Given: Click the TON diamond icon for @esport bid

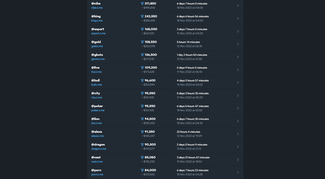Looking at the screenshot, I should click(142, 30).
